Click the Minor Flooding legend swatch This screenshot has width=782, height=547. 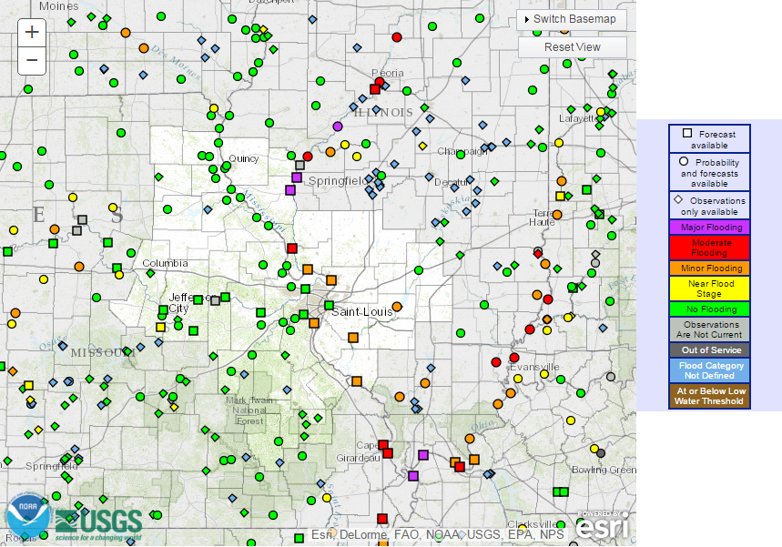(709, 268)
